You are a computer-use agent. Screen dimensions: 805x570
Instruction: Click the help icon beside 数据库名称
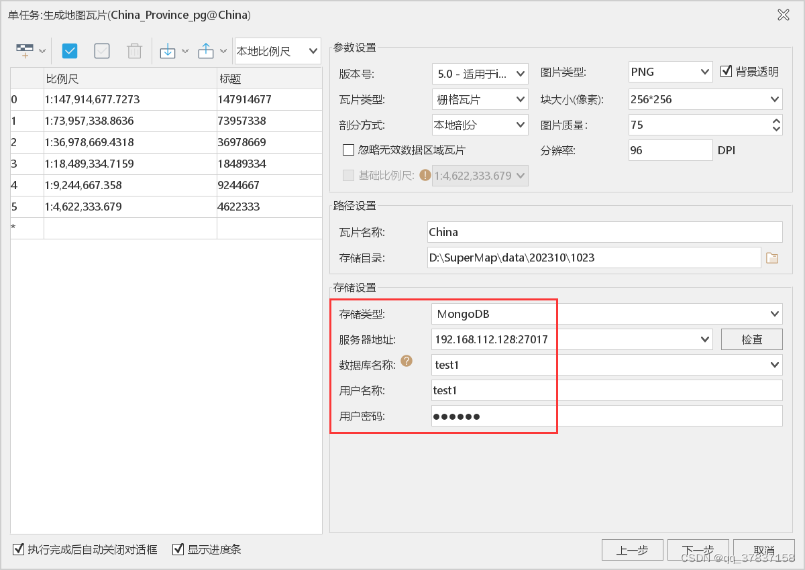point(408,361)
